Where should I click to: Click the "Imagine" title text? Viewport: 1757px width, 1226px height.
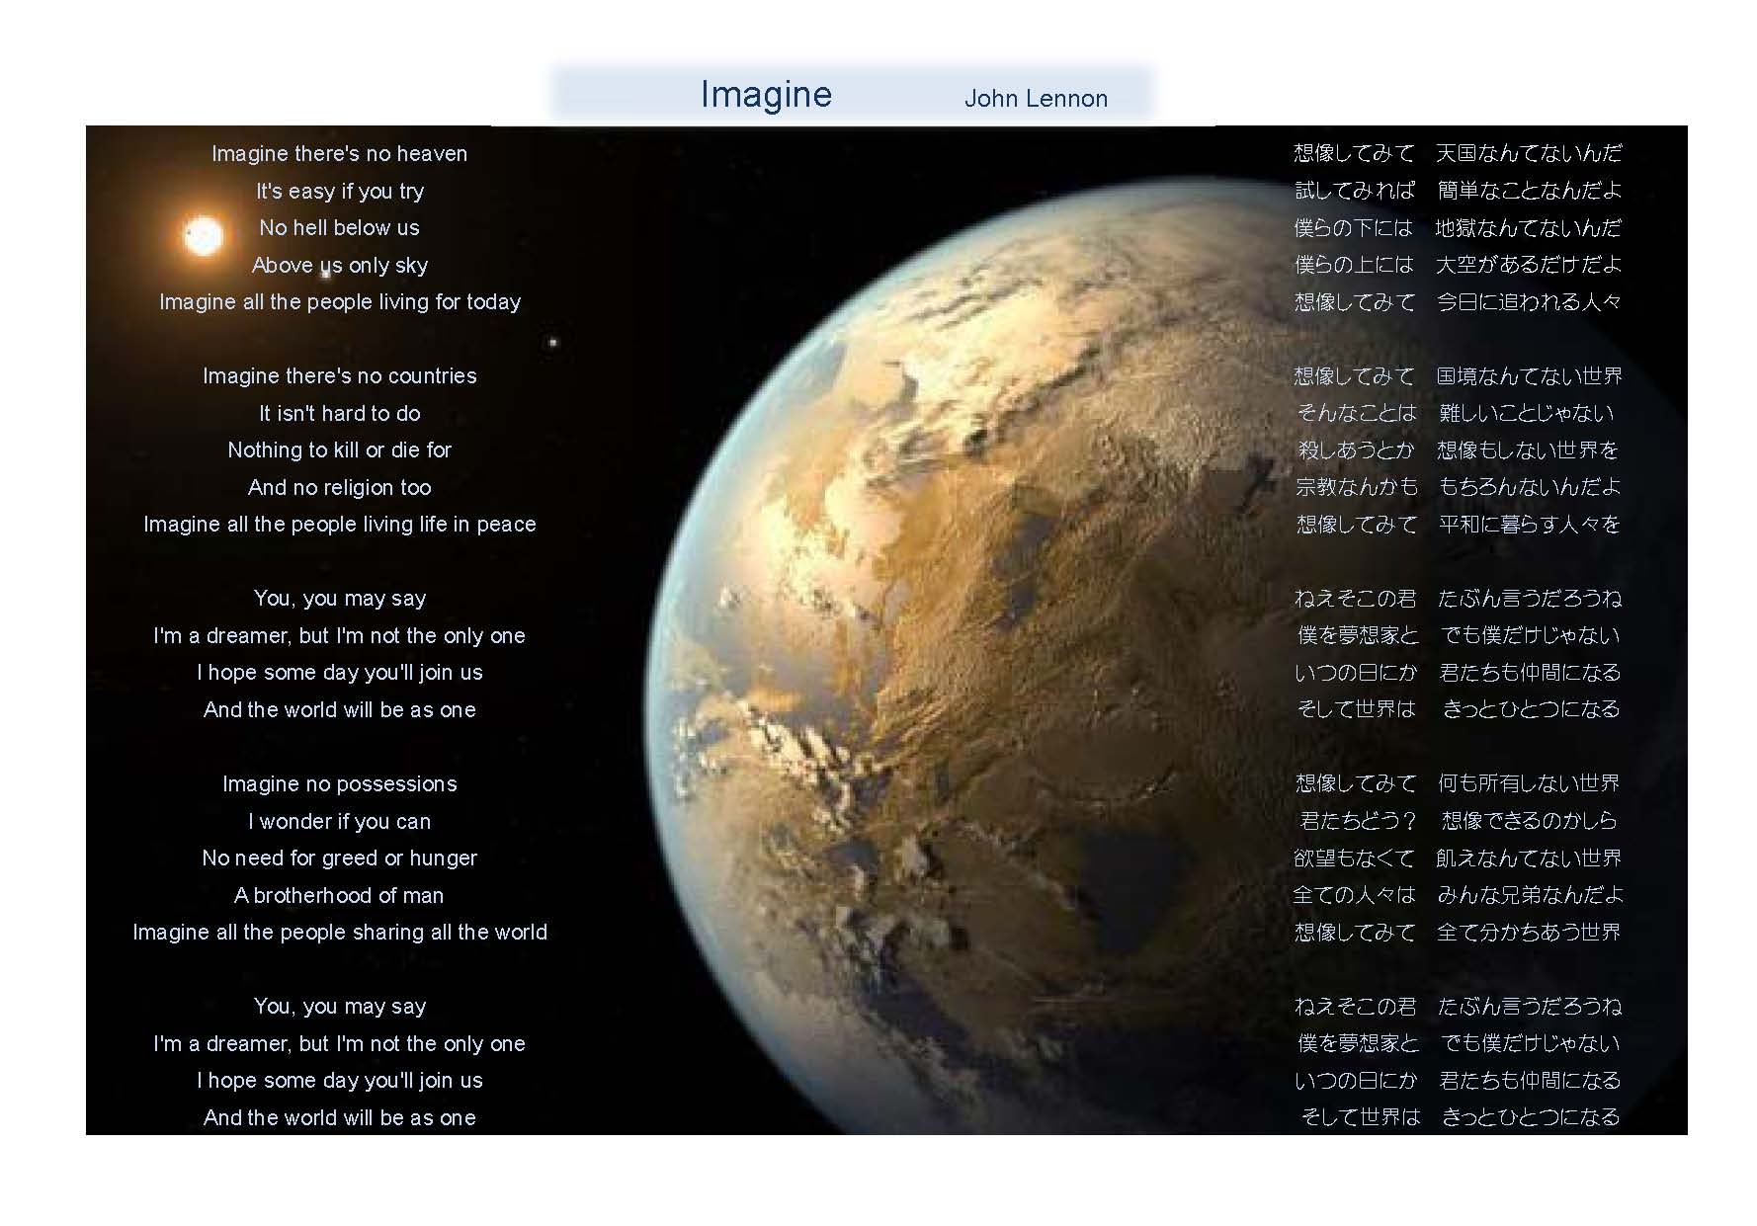click(766, 95)
